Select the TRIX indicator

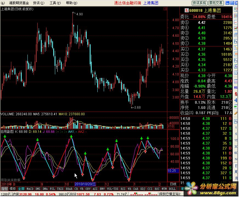click(x=60, y=189)
